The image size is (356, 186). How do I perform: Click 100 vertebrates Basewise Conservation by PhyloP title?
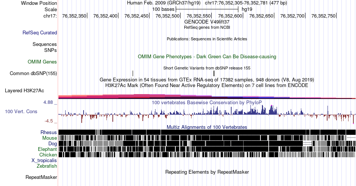coord(207,102)
